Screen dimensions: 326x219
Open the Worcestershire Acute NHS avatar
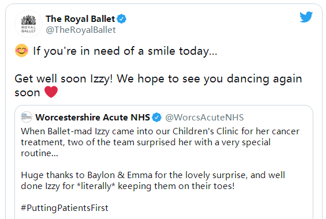27,118
